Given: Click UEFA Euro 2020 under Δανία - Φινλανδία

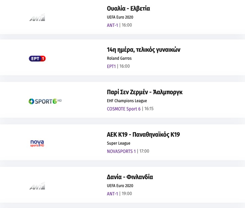Looking at the screenshot, I should tap(120, 186).
